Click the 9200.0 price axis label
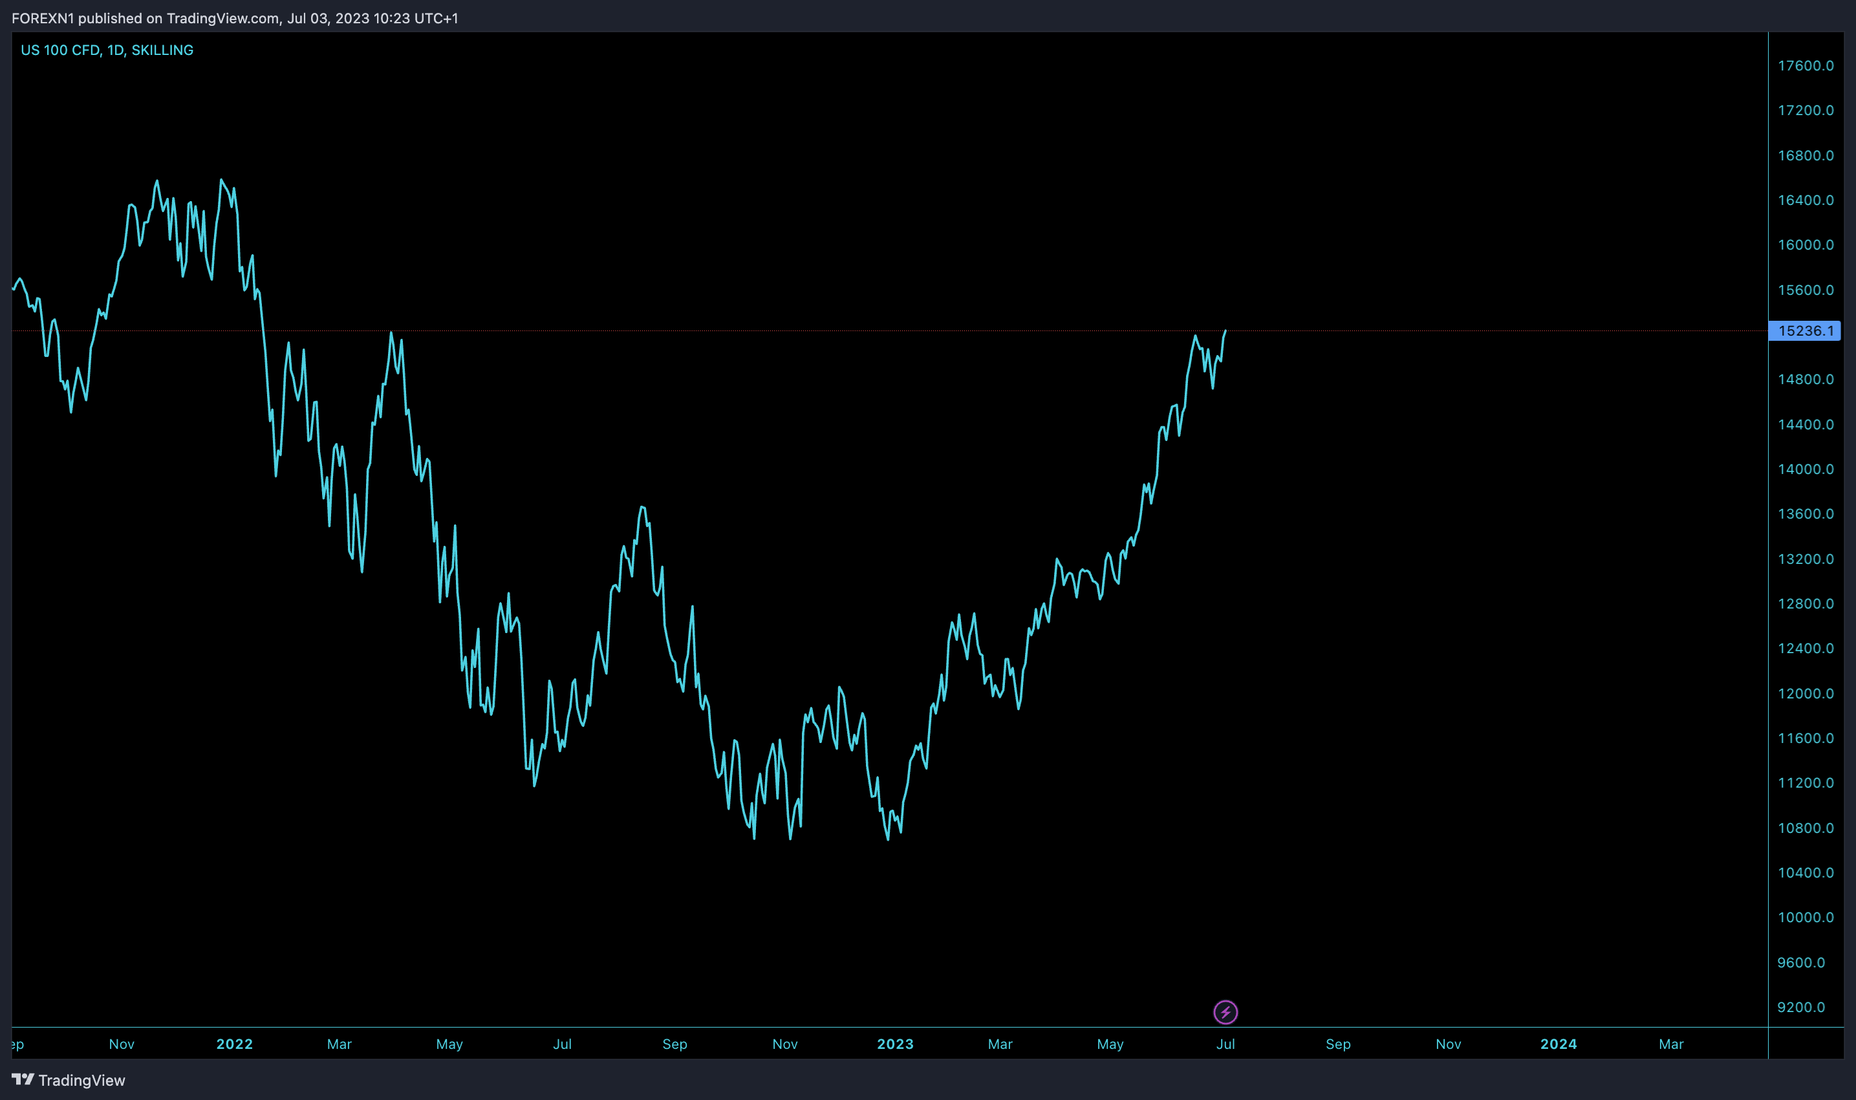1856x1100 pixels. click(x=1800, y=1007)
